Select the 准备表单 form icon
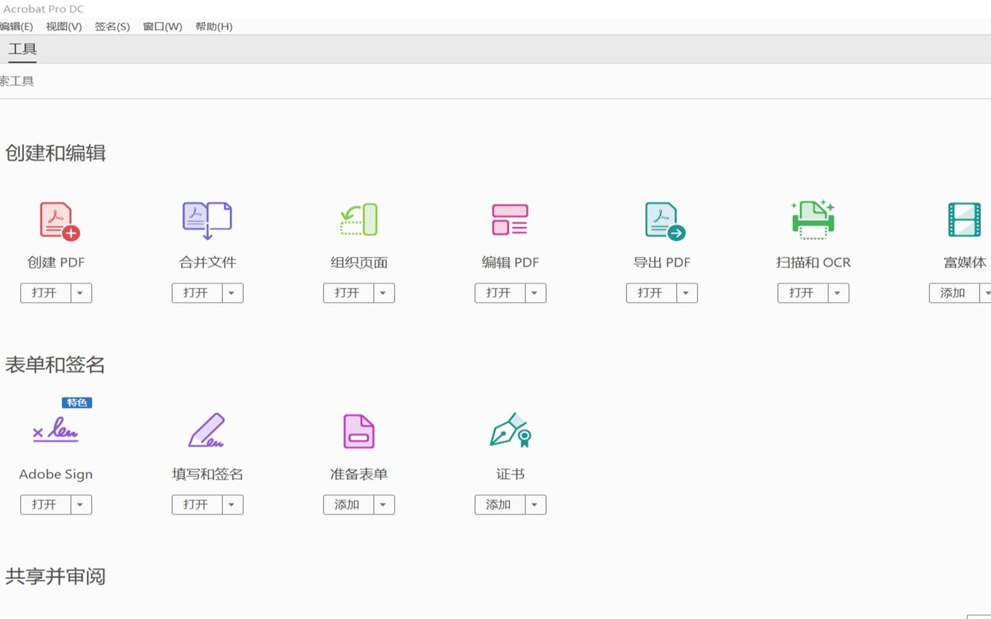The width and height of the screenshot is (991, 619). [x=358, y=431]
